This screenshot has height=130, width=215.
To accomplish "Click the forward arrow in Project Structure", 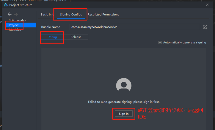I will point(16,14).
